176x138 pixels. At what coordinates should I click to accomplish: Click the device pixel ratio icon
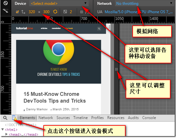(x=65, y=12)
